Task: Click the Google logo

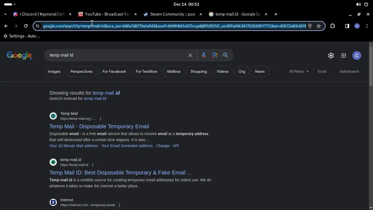Action: 19,55
